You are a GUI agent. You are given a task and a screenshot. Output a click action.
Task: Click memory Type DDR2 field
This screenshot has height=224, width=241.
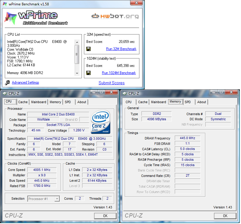point(156,114)
